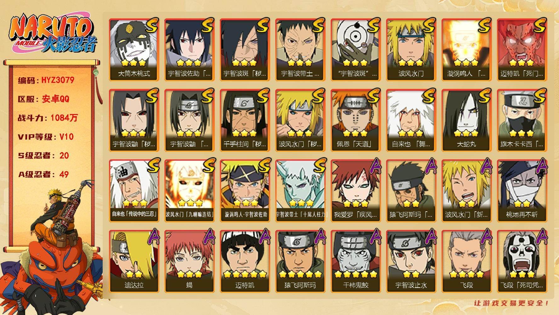Choose the 蝎 ninja card
Screen dimensions: 559x315
[x=189, y=261]
